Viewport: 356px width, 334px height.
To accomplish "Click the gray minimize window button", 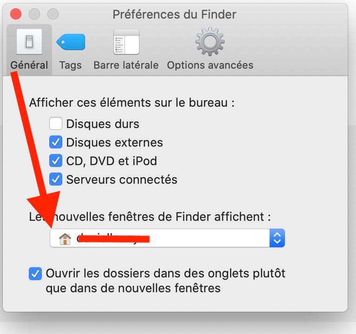I will click(35, 14).
